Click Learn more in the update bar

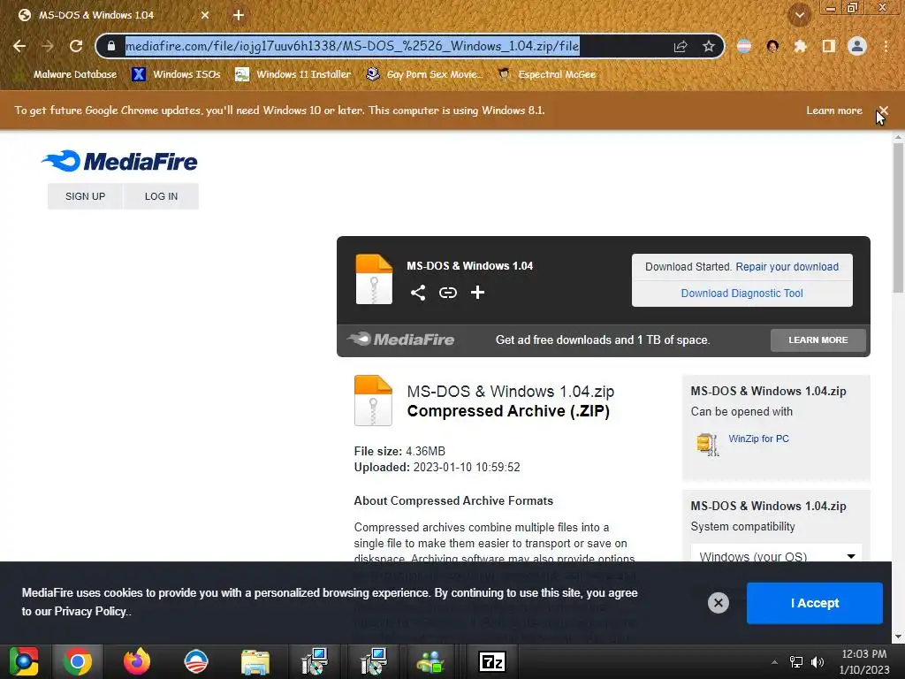(x=834, y=111)
